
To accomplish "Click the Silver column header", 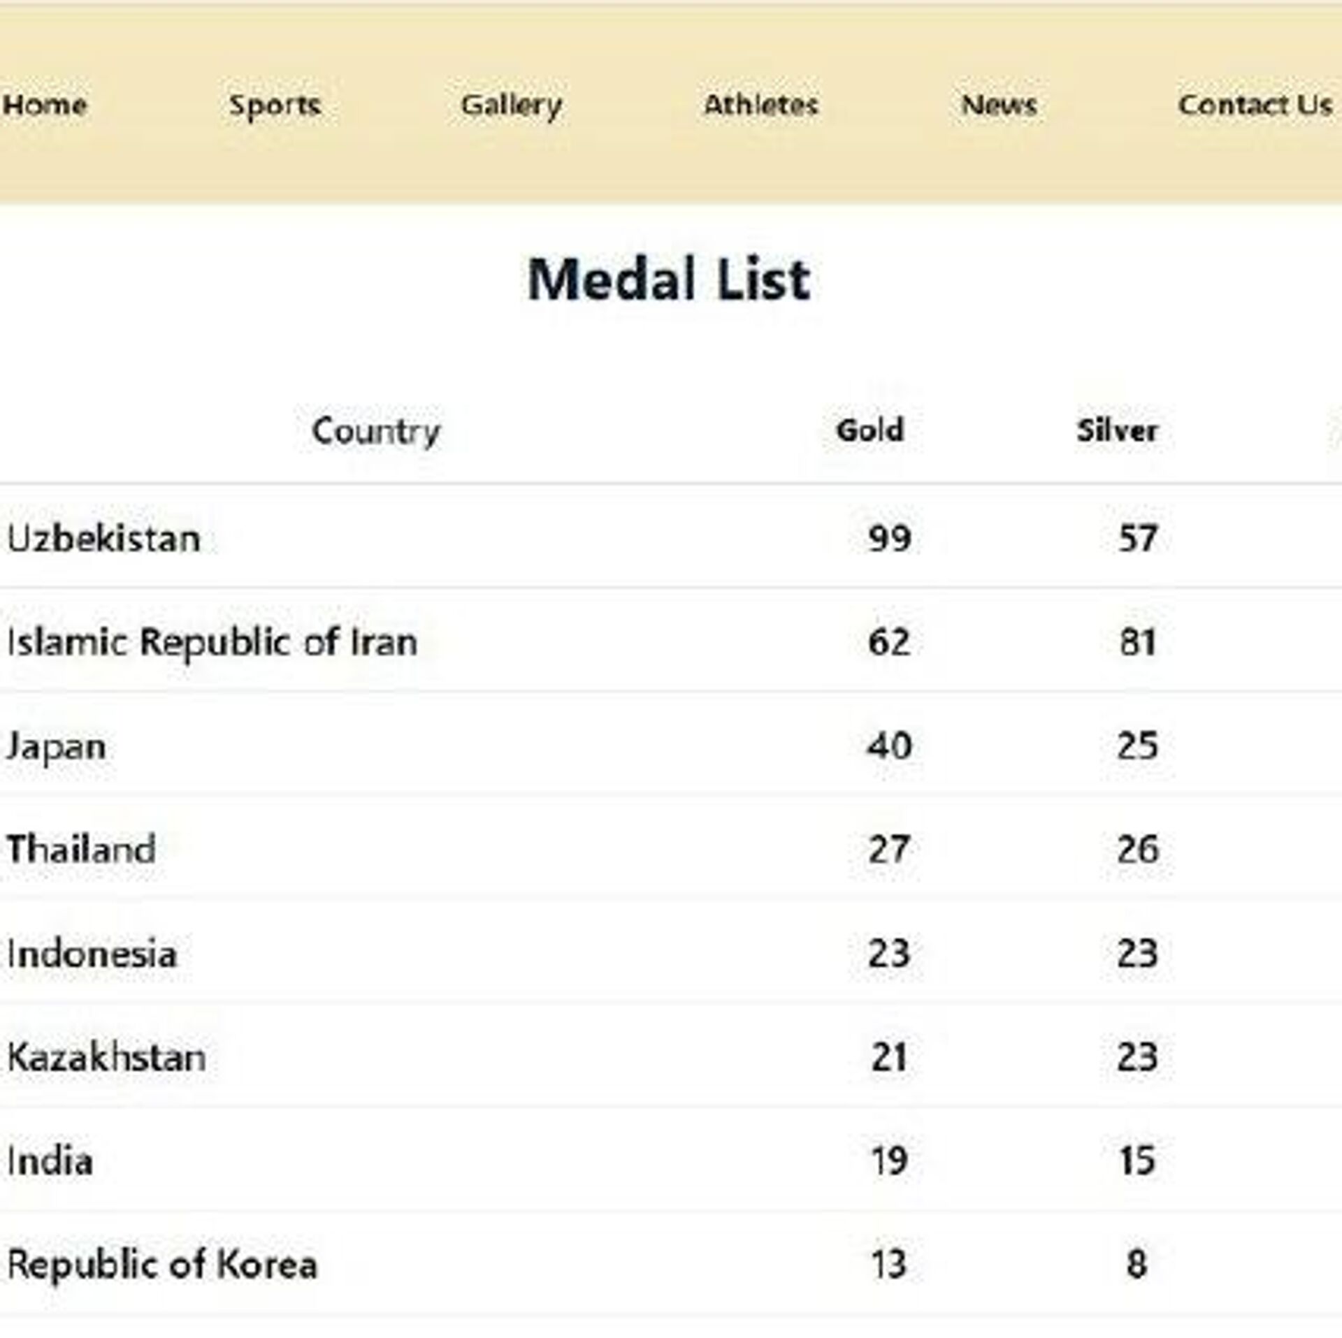I will click(x=1117, y=430).
